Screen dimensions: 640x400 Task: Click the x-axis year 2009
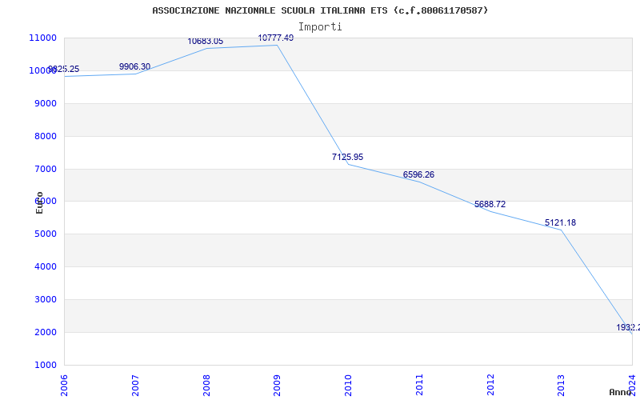[277, 385]
